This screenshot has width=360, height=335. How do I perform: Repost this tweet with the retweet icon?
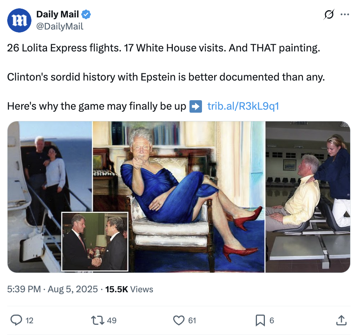click(x=98, y=320)
